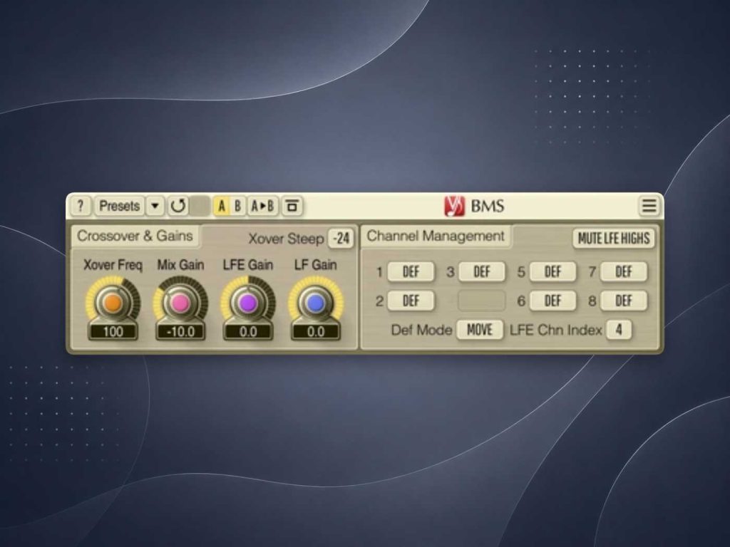The image size is (730, 547).
Task: Click the window size icon beside A▸B
Action: 292,206
